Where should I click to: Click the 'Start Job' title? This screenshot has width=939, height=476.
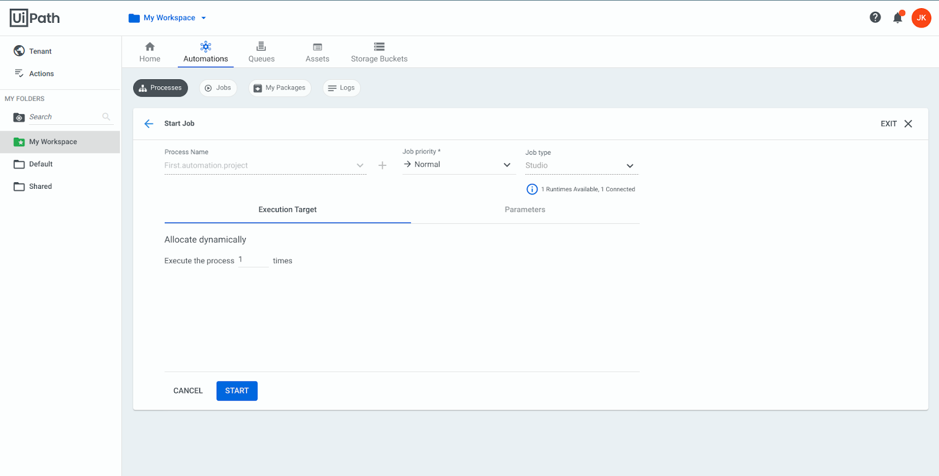point(179,124)
